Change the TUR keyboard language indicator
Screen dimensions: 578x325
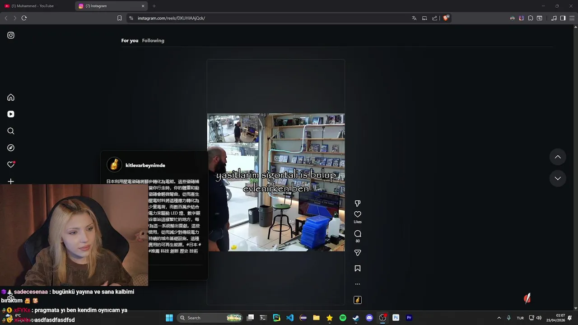coord(520,318)
